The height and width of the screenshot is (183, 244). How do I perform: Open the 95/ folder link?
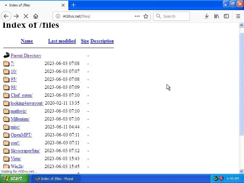point(14,79)
